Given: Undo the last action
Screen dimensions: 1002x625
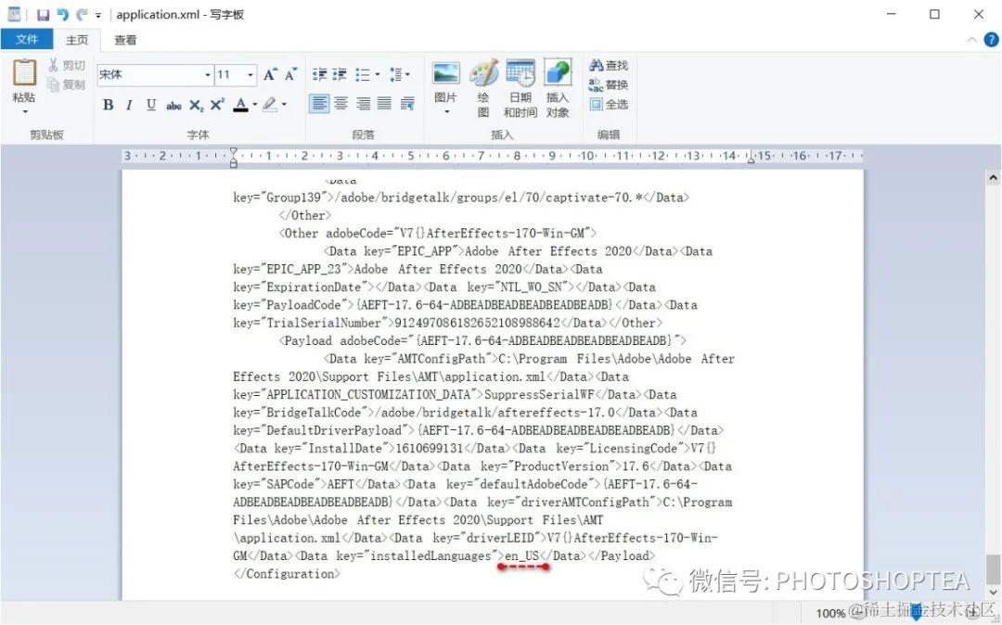Looking at the screenshot, I should (63, 15).
